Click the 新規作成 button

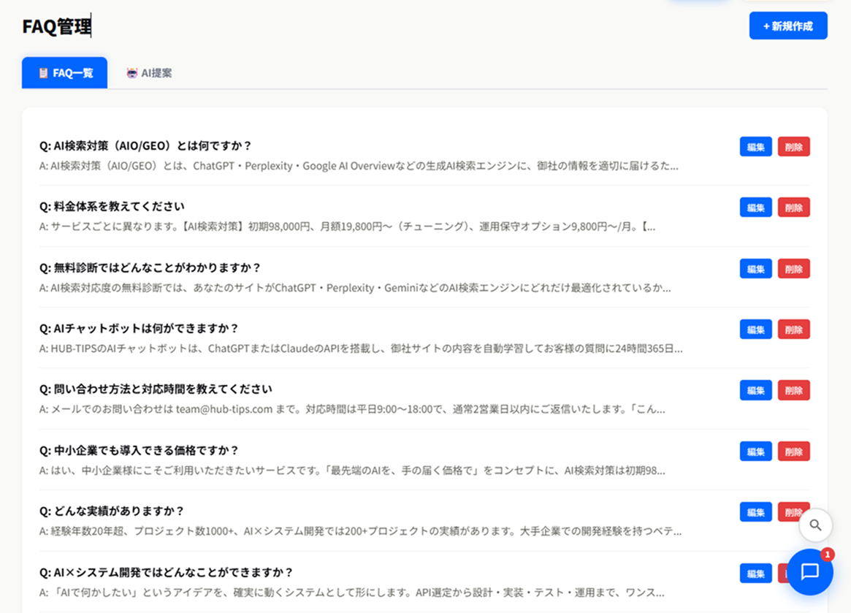788,26
